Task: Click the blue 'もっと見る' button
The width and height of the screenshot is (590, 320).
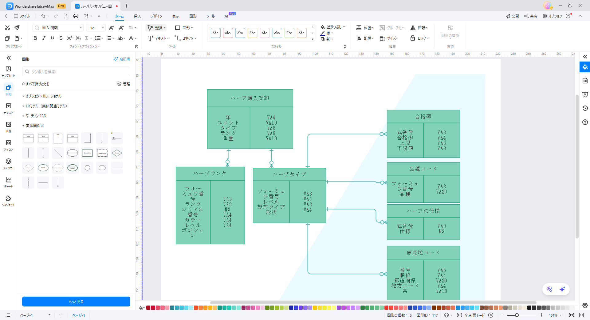Action: pyautogui.click(x=76, y=302)
